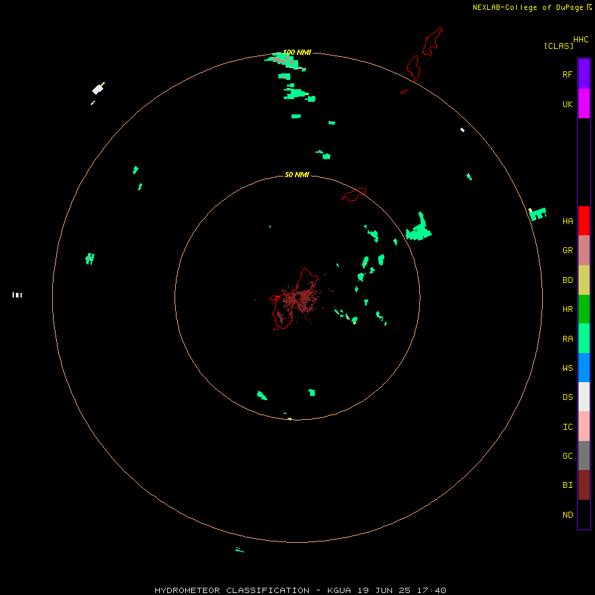This screenshot has width=595, height=595.
Task: Click the rain echo with pink graupel on 100 NMI ring
Action: (284, 61)
